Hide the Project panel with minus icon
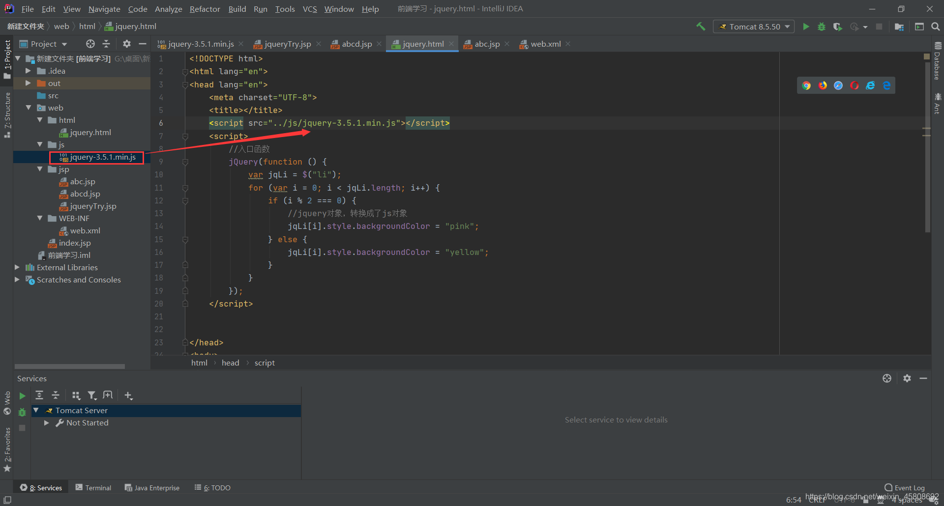The width and height of the screenshot is (944, 506). click(143, 44)
